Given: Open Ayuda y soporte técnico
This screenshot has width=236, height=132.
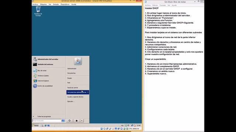Looking at the screenshot, I should click(x=75, y=97).
